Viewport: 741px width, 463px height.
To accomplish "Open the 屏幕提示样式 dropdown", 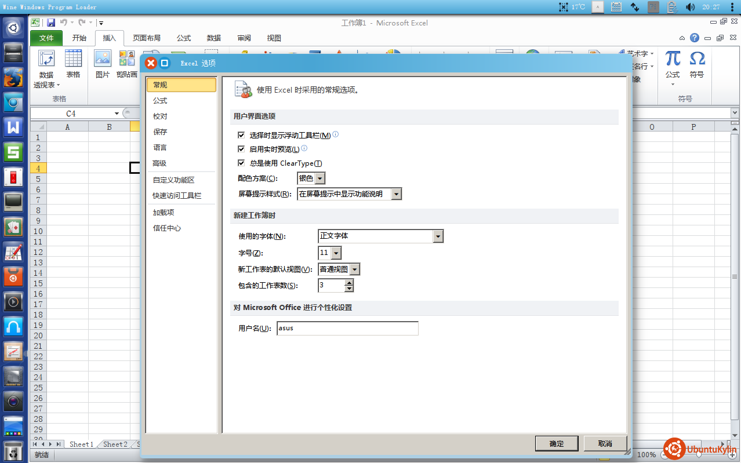I will click(x=396, y=195).
